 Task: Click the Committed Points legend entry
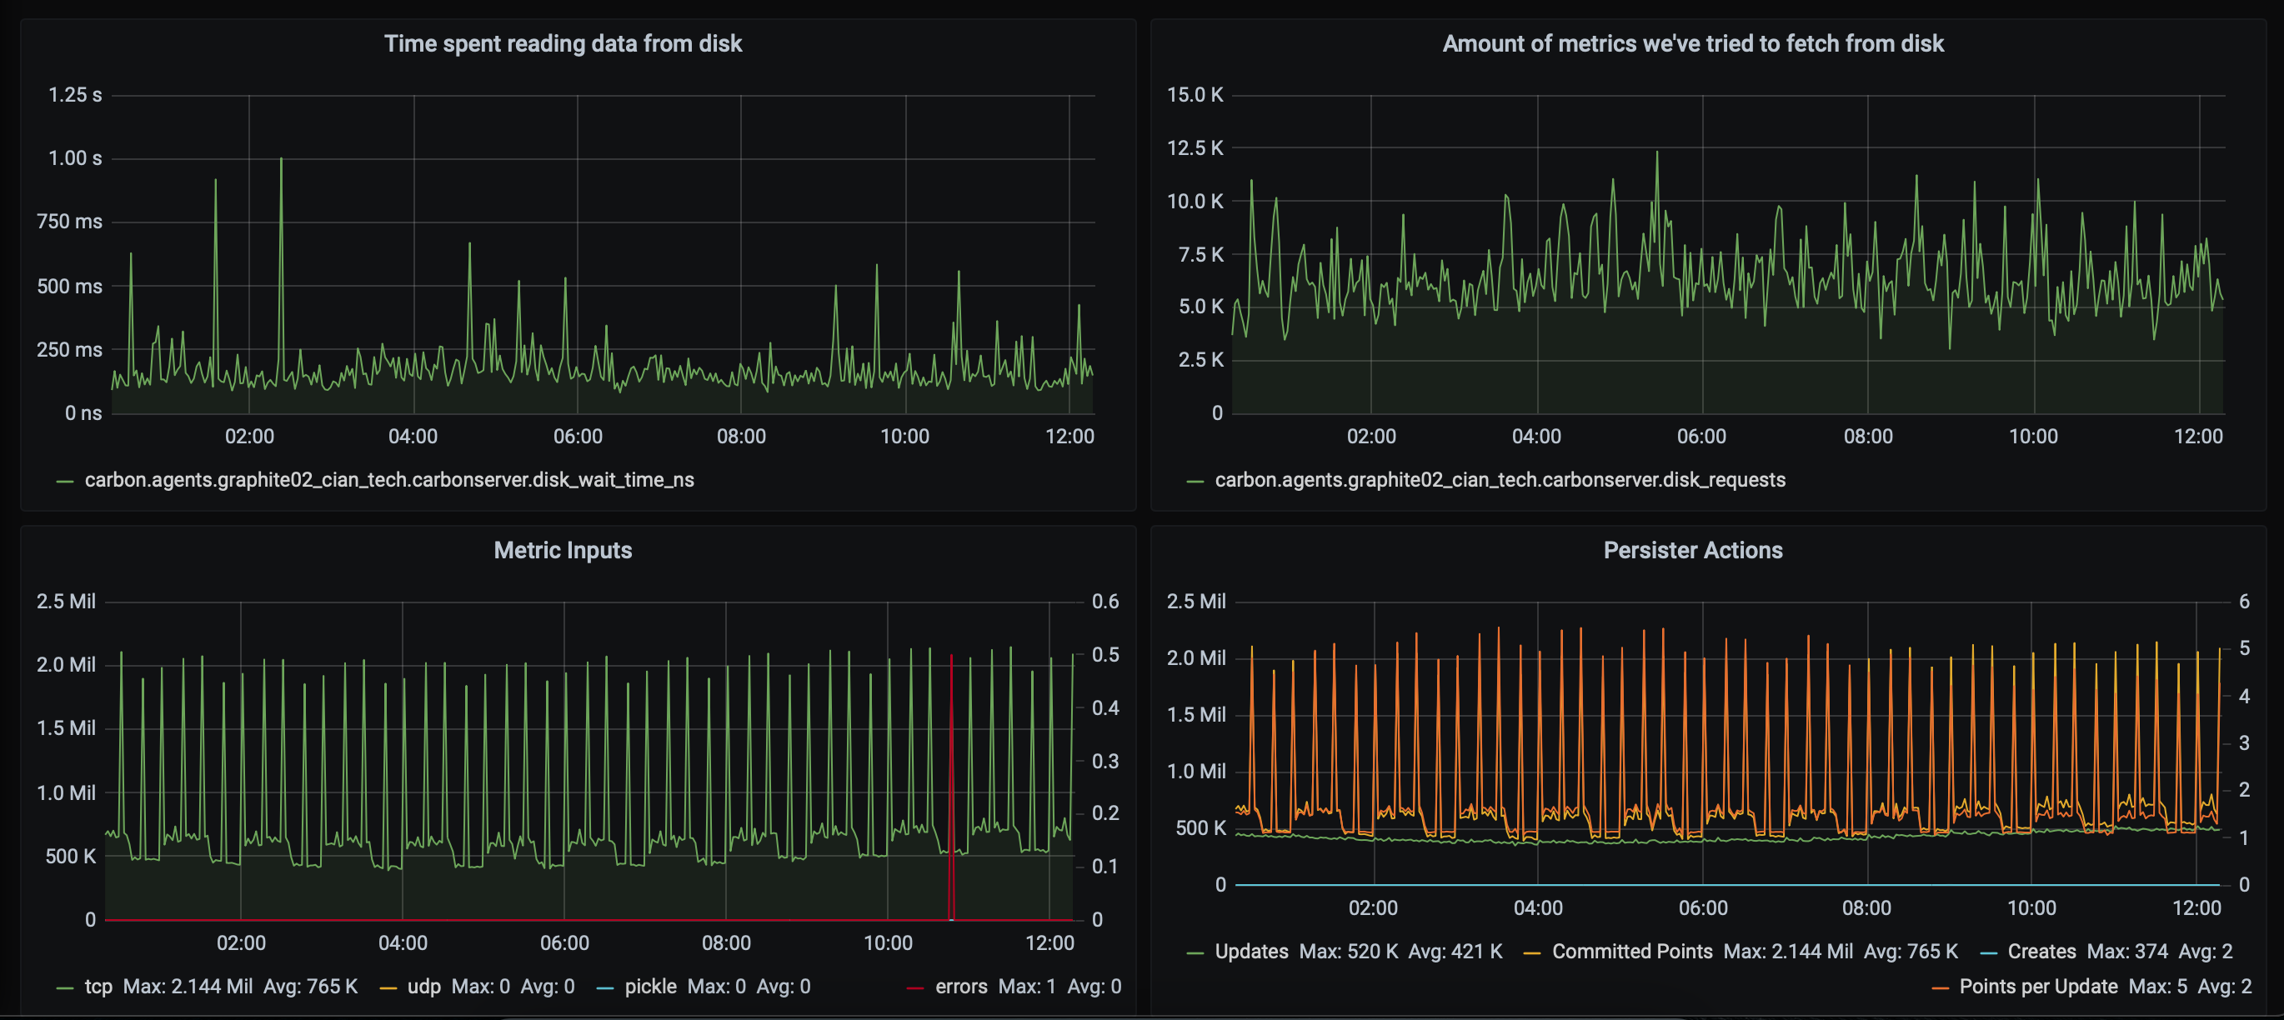[1631, 952]
